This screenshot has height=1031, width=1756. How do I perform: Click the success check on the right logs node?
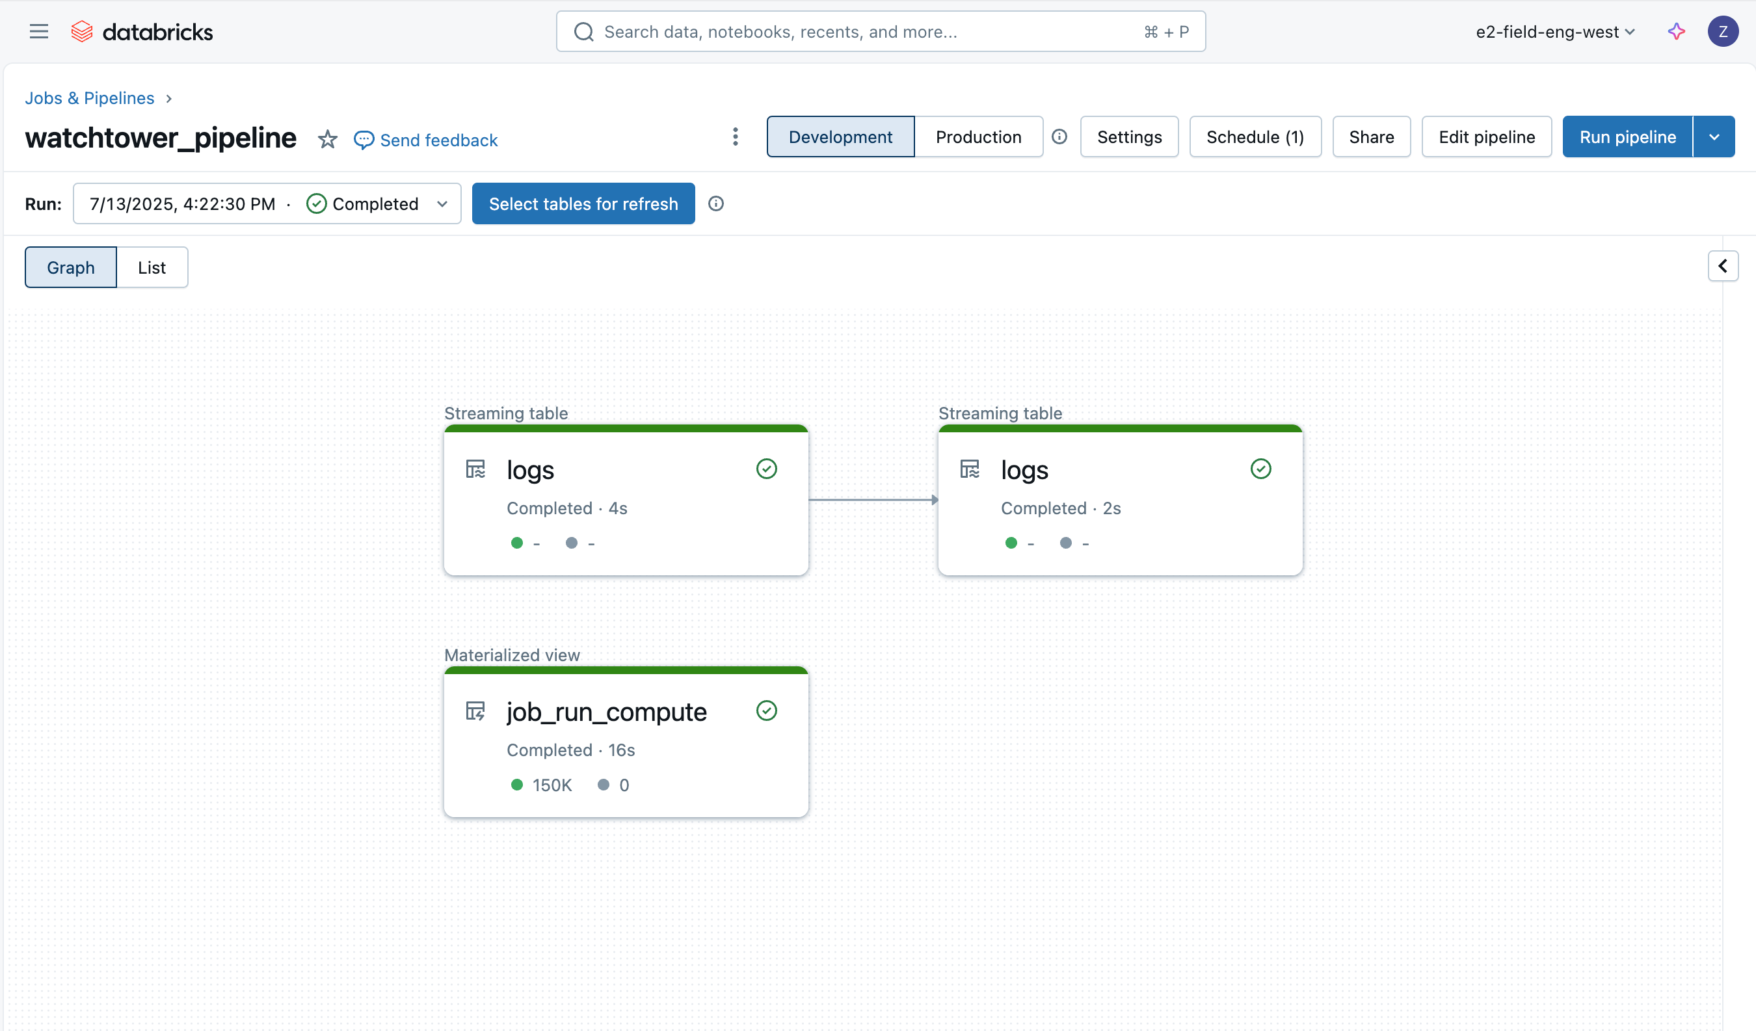coord(1260,469)
